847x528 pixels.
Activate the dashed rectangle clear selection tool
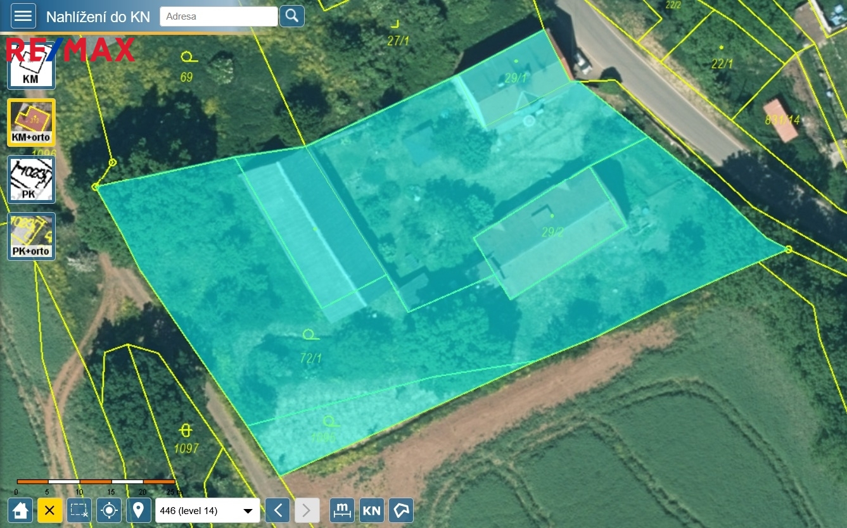pyautogui.click(x=79, y=510)
